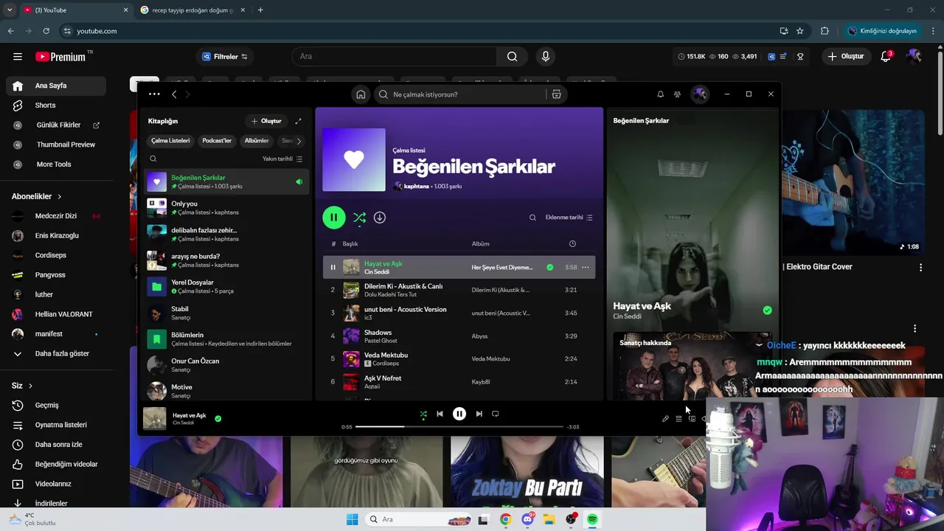Click YouTube Oluştur create button
The image size is (944, 531).
tap(847, 56)
